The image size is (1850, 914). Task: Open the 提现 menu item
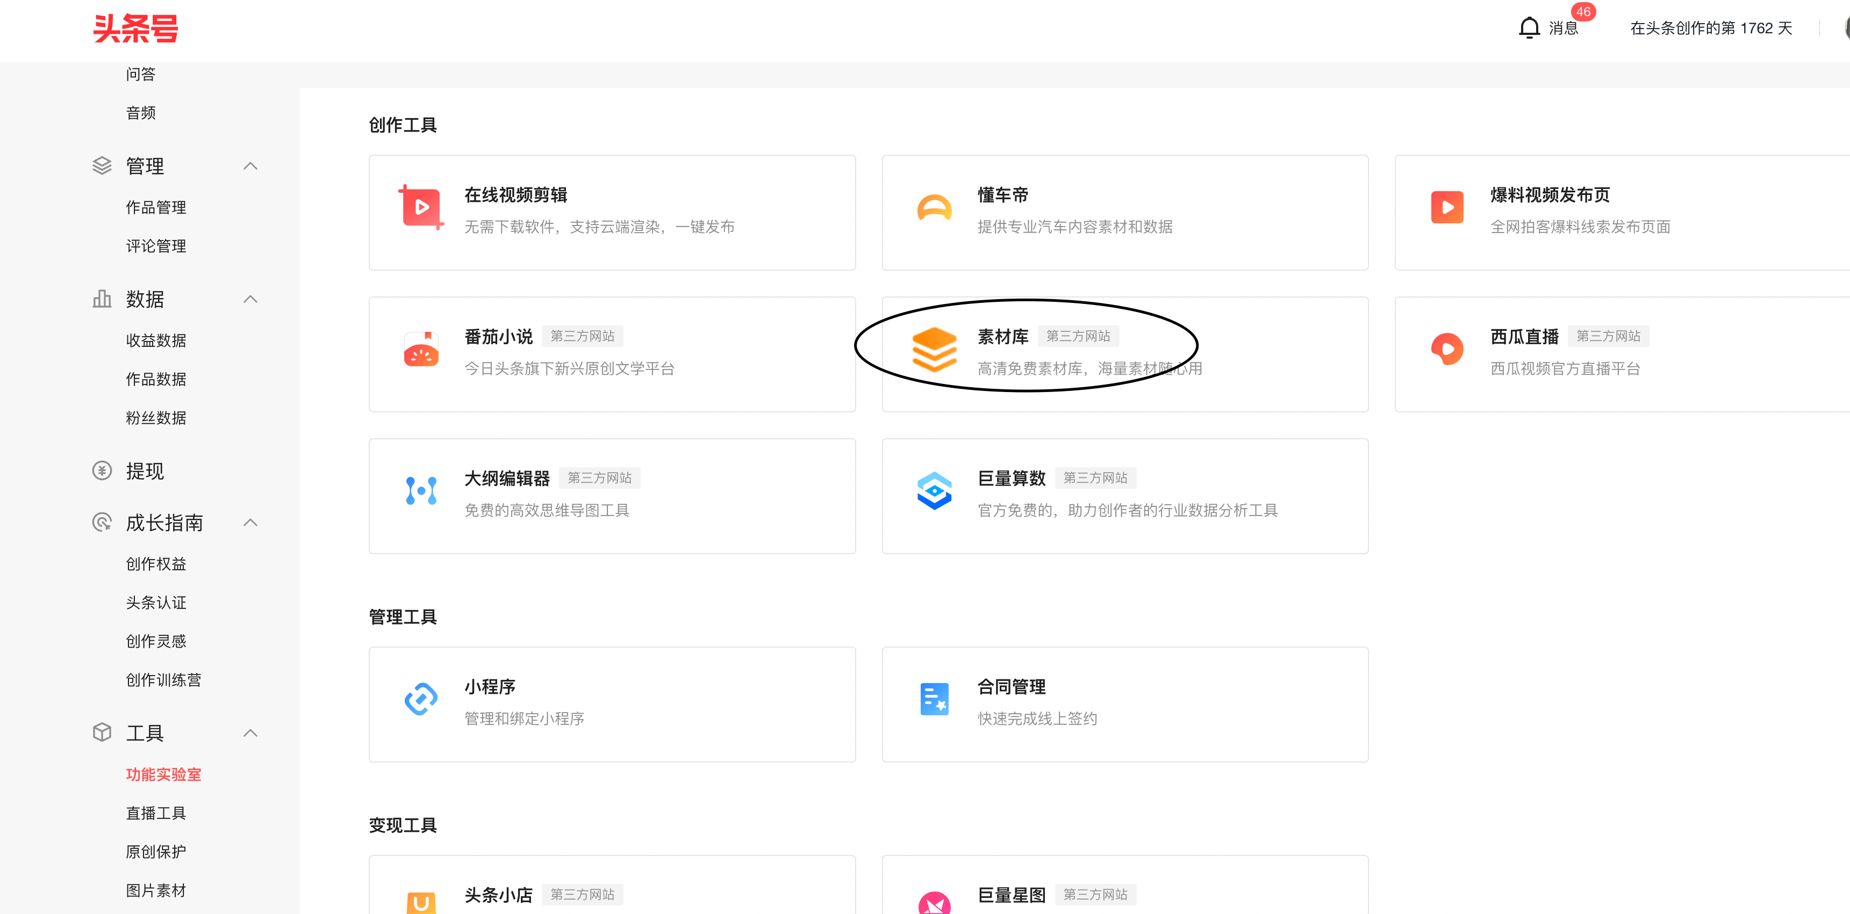pyautogui.click(x=145, y=470)
